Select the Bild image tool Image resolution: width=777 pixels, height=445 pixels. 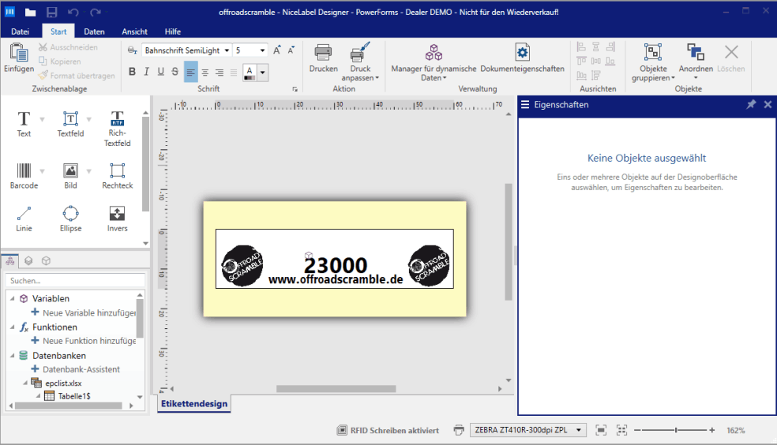70,176
